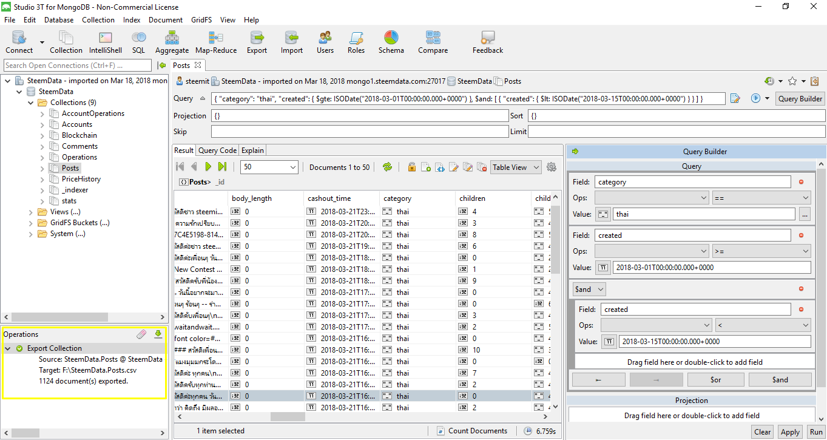This screenshot has width=827, height=440.
Task: Click the Search Open Connections field
Action: point(77,66)
